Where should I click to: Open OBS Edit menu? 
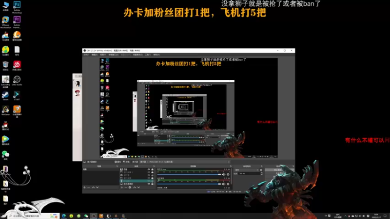[x=95, y=55]
